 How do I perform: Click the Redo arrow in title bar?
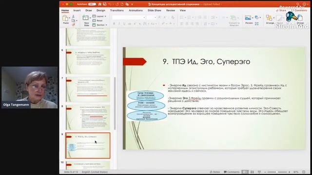click(x=117, y=4)
